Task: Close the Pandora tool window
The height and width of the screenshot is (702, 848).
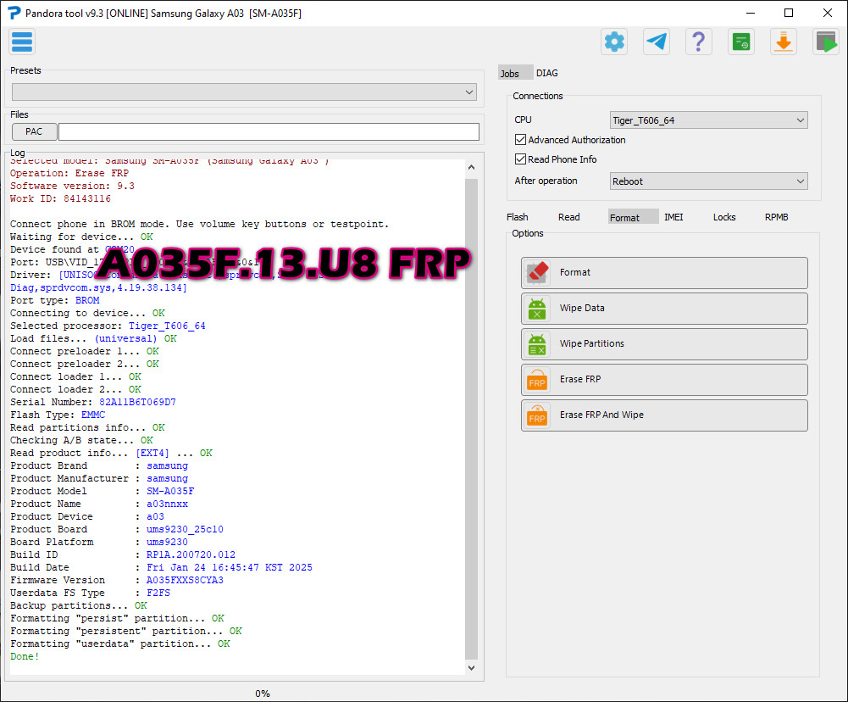Action: [x=828, y=13]
